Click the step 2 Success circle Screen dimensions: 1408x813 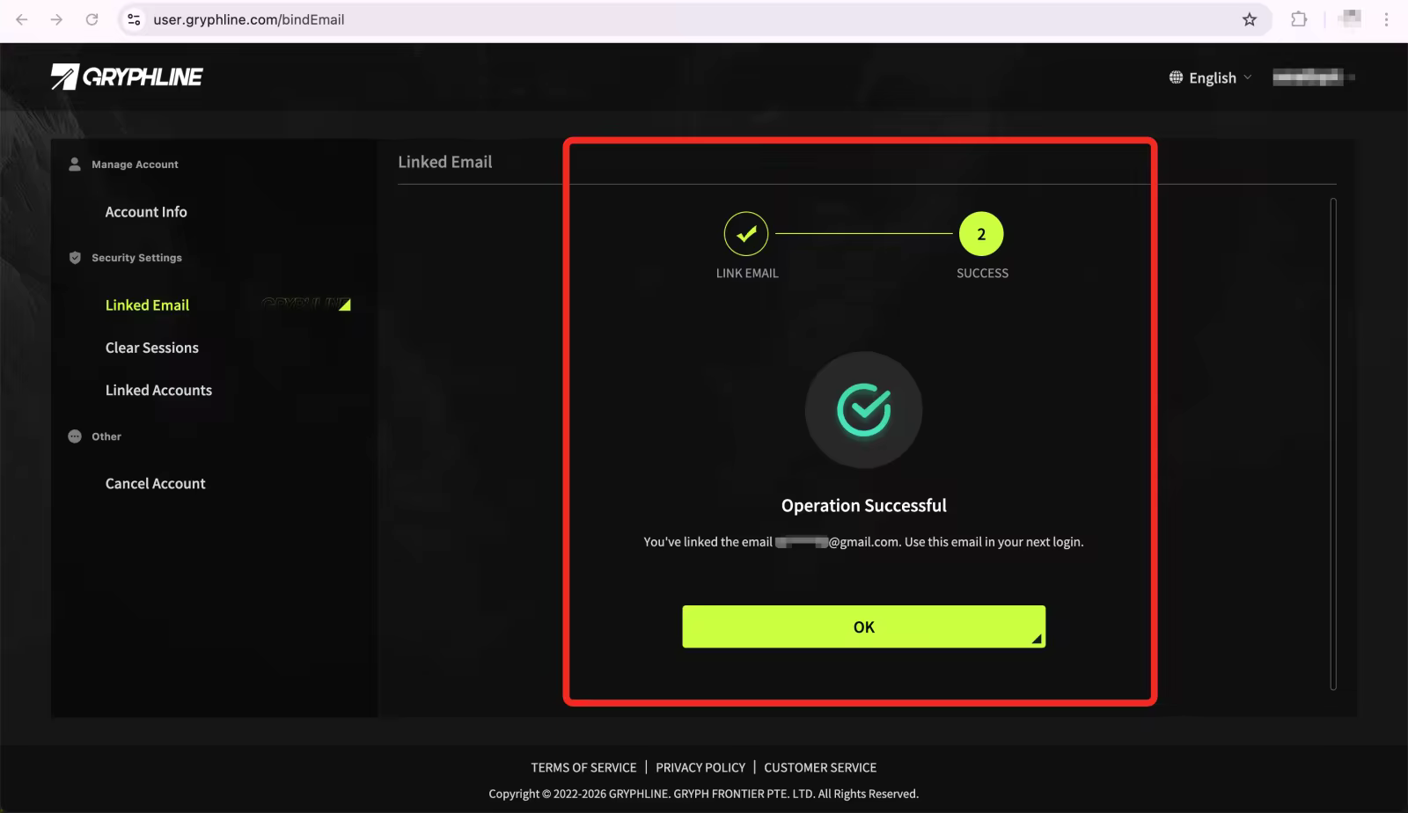click(981, 234)
